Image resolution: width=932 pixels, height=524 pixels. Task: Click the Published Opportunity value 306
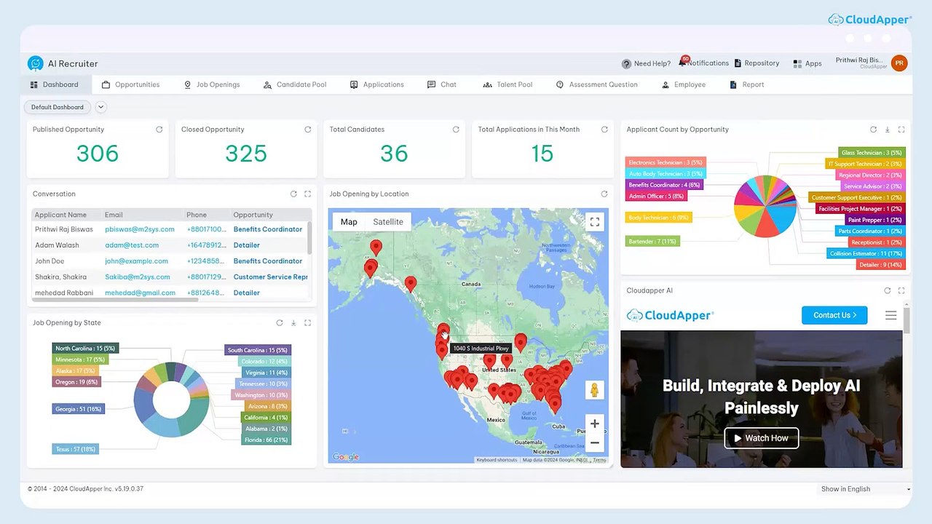click(x=98, y=154)
